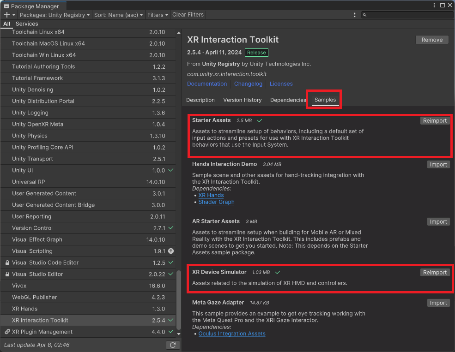This screenshot has width=455, height=352.
Task: Open the Oculus Integration Assets link
Action: click(232, 334)
